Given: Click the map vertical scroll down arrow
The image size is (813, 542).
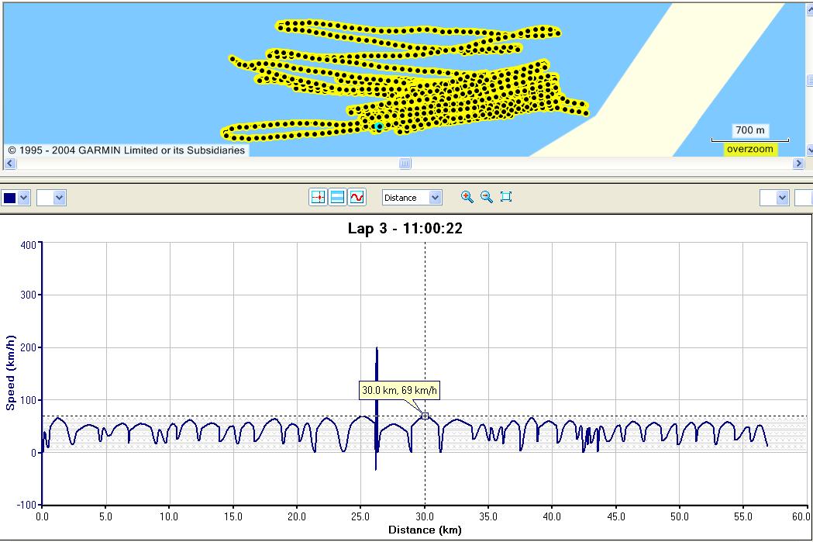Looking at the screenshot, I should (x=809, y=150).
